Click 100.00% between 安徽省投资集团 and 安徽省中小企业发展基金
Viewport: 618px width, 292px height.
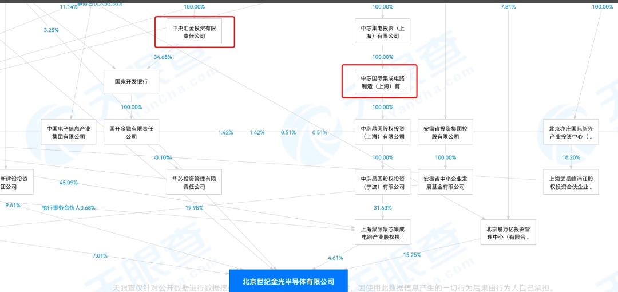445,157
